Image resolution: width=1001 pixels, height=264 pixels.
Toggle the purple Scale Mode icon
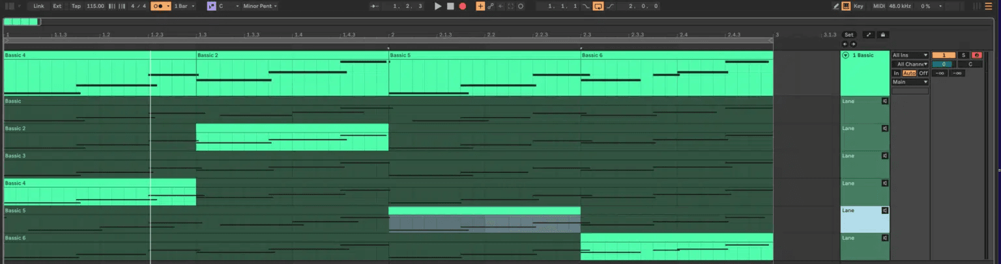212,6
